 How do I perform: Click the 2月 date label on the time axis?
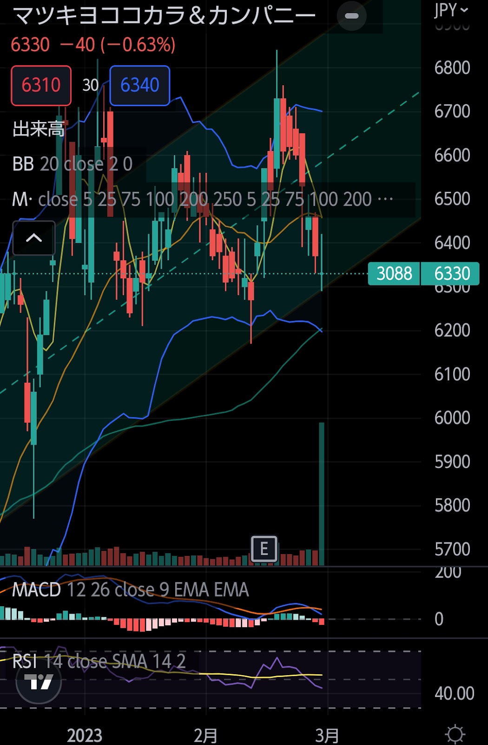click(206, 735)
